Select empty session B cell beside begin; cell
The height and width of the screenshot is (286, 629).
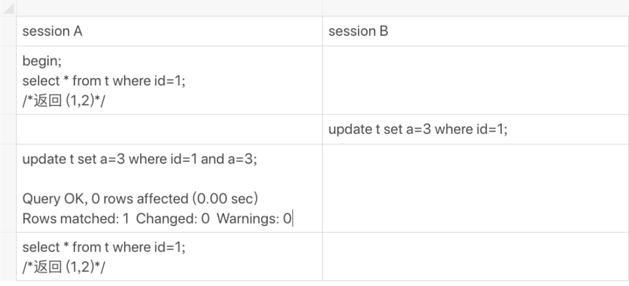[x=476, y=80]
